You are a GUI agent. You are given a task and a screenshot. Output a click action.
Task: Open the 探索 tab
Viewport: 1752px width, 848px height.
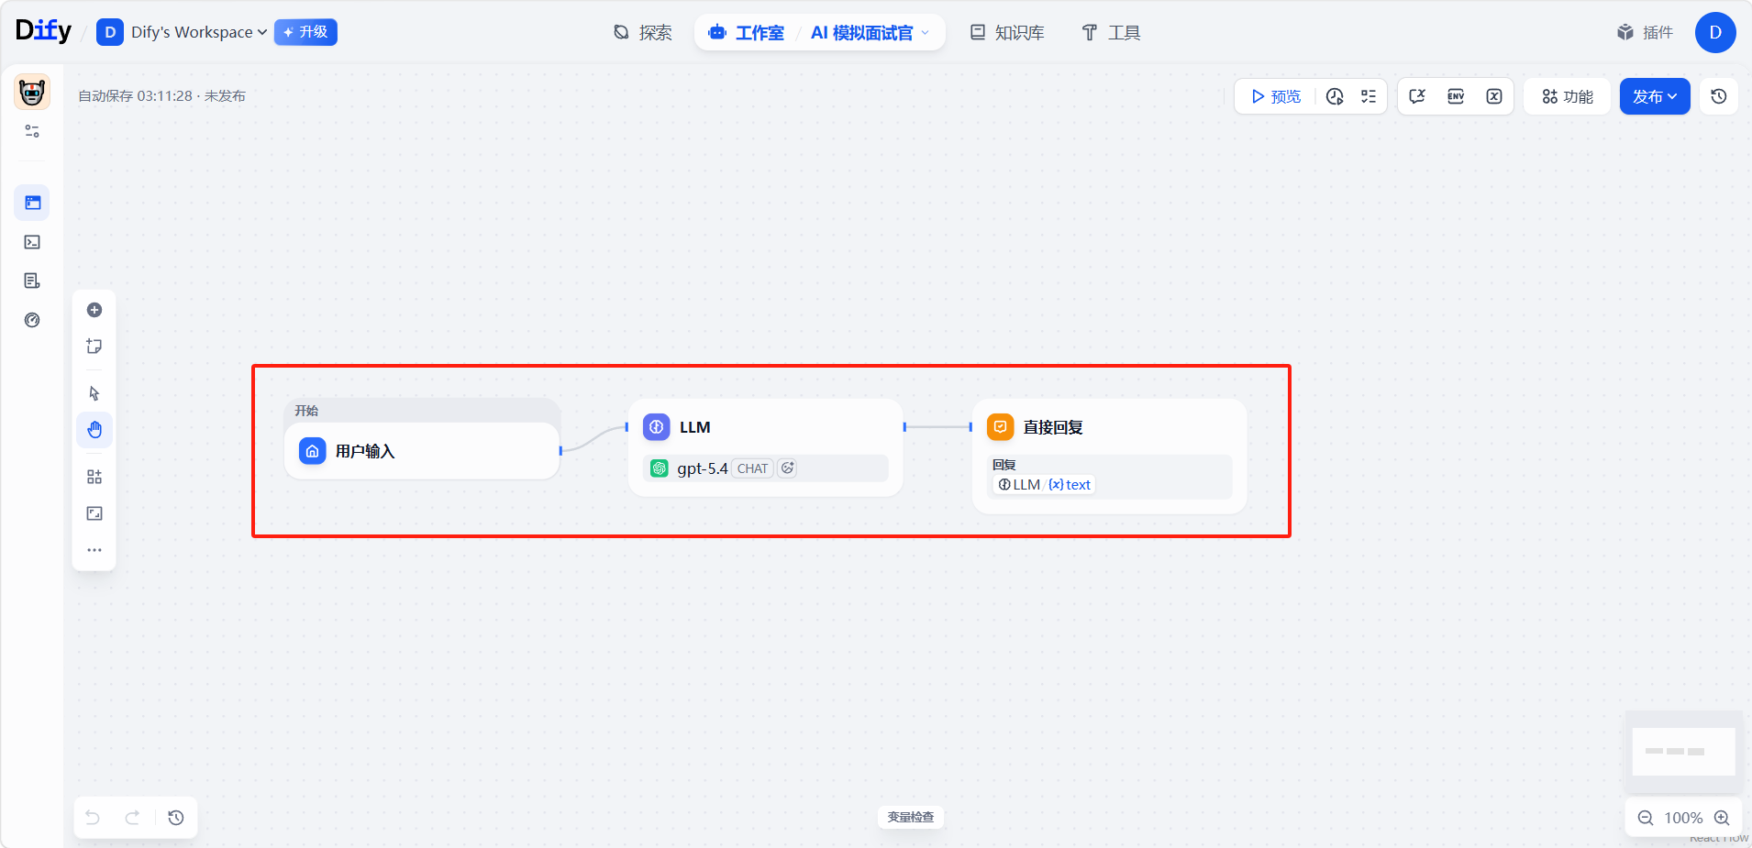point(643,33)
